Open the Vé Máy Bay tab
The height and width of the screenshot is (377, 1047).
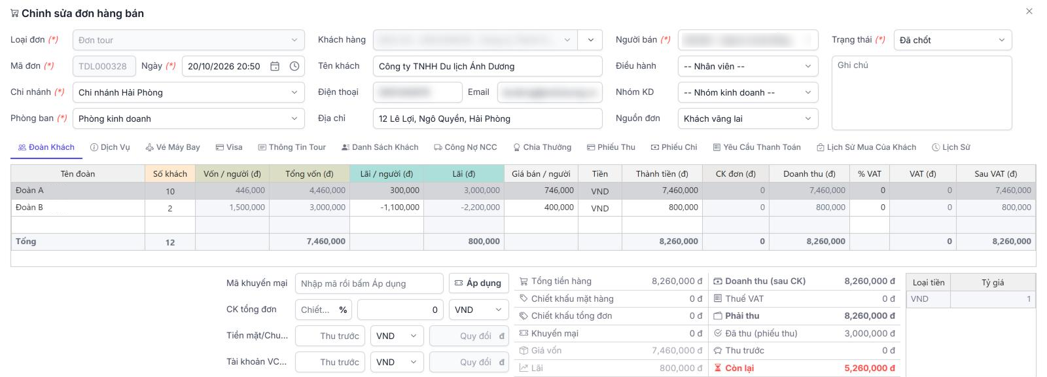tap(173, 147)
